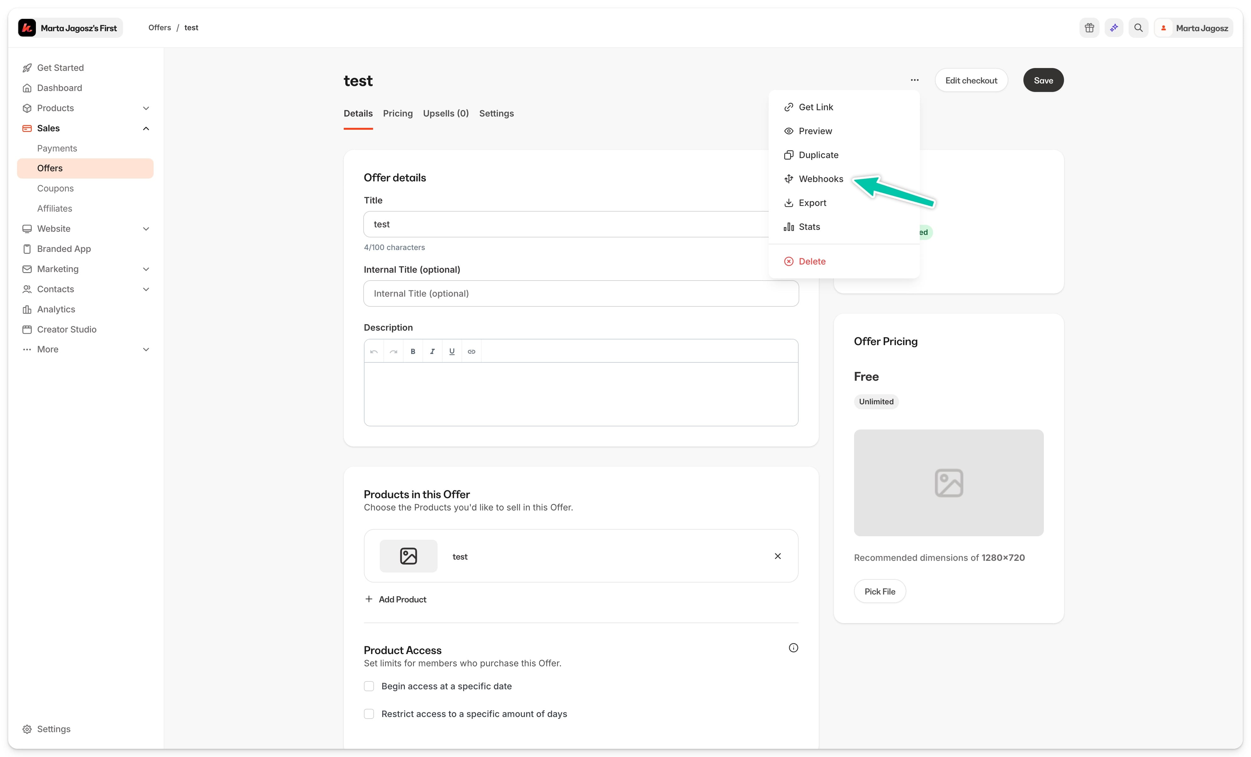Switch to the Upsells (0) tab

tap(446, 113)
